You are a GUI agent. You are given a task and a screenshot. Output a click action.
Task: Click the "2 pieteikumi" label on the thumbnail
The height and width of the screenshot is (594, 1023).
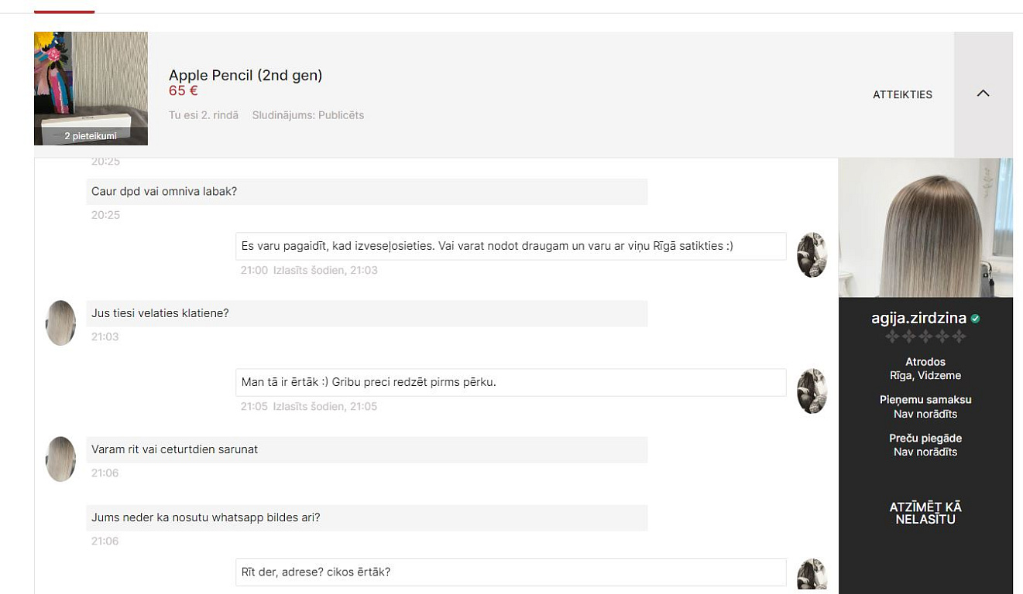click(91, 136)
